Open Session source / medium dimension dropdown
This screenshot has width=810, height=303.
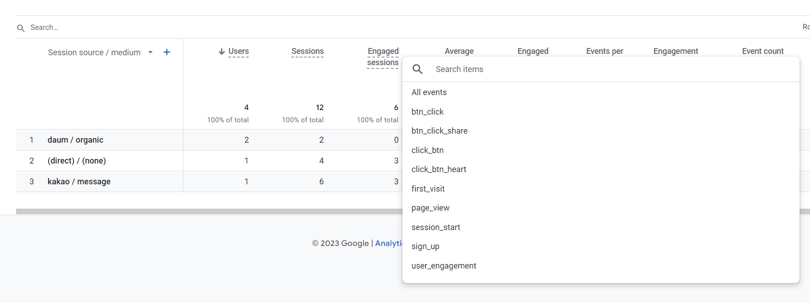[x=150, y=52]
